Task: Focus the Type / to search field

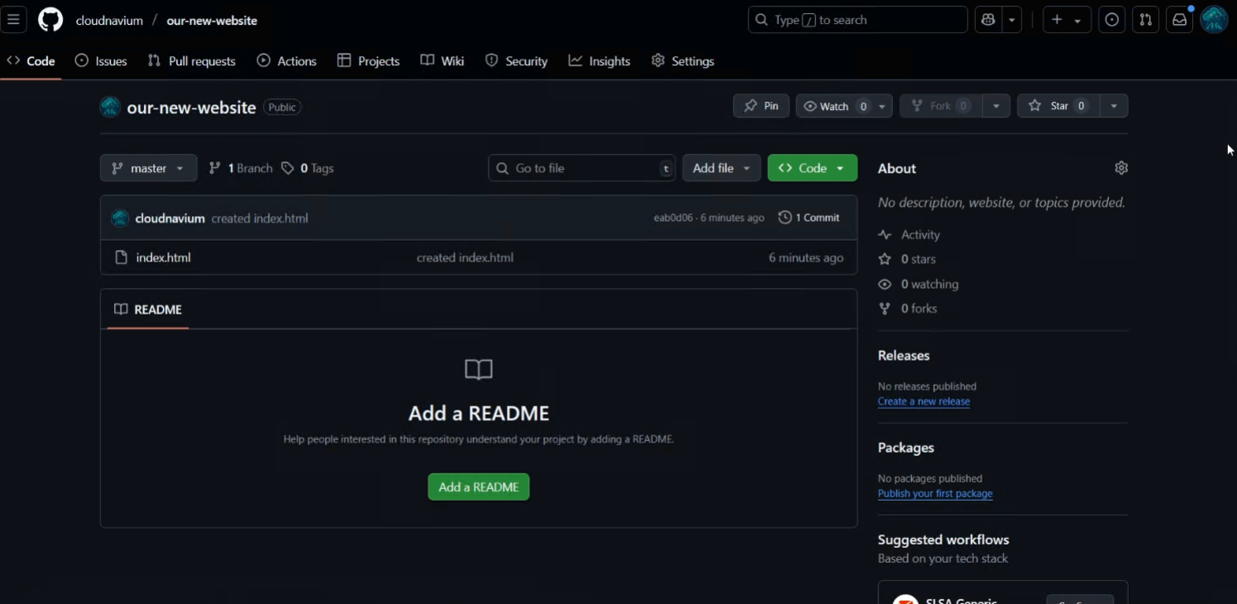Action: pyautogui.click(x=858, y=20)
